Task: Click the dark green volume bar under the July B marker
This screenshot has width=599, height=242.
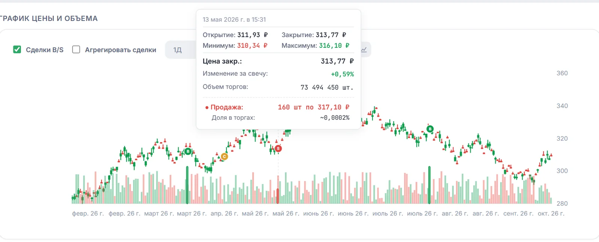Action: coord(429,185)
